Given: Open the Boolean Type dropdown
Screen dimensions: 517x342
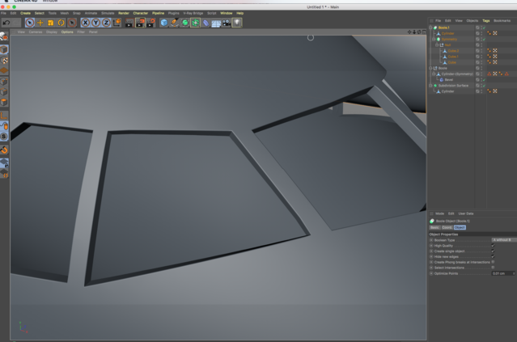Looking at the screenshot, I should coord(503,240).
